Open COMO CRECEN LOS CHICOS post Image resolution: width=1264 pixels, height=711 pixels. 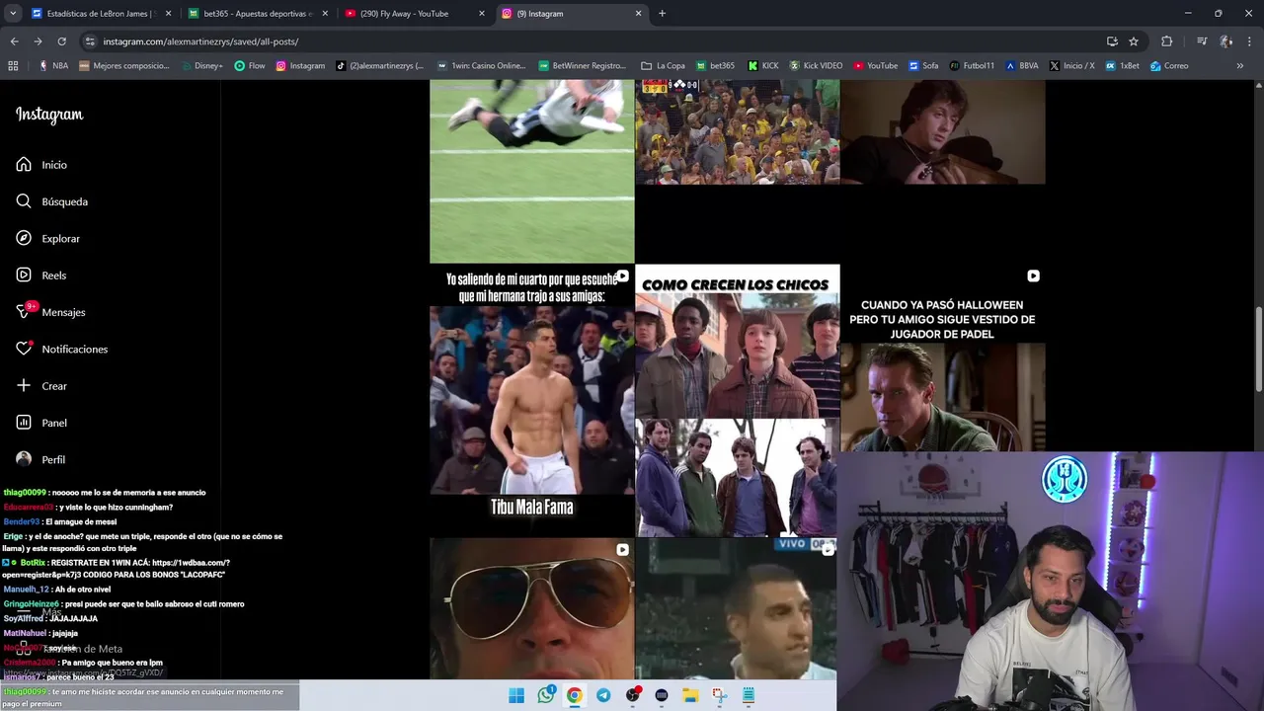tap(737, 400)
